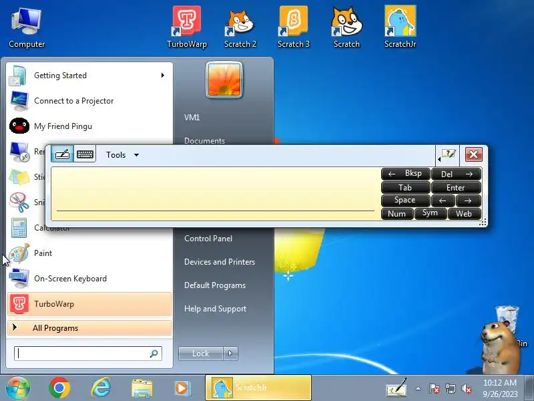
Task: Open the Scratch desktop shortcut
Action: click(346, 27)
